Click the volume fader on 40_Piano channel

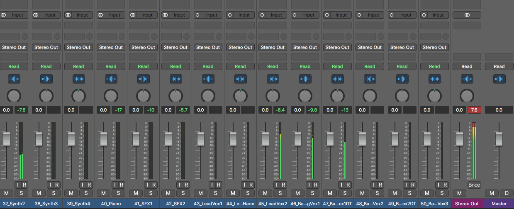click(104, 139)
